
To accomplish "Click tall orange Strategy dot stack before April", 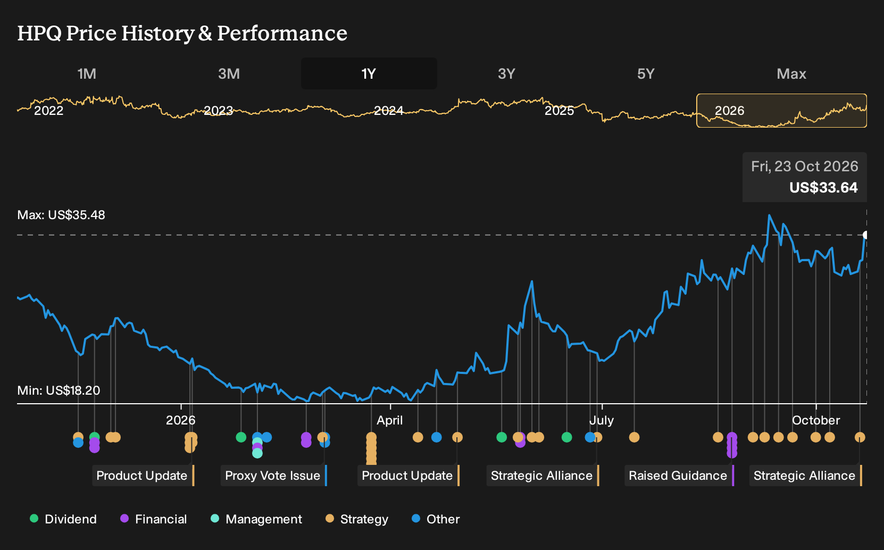I will pyautogui.click(x=371, y=449).
